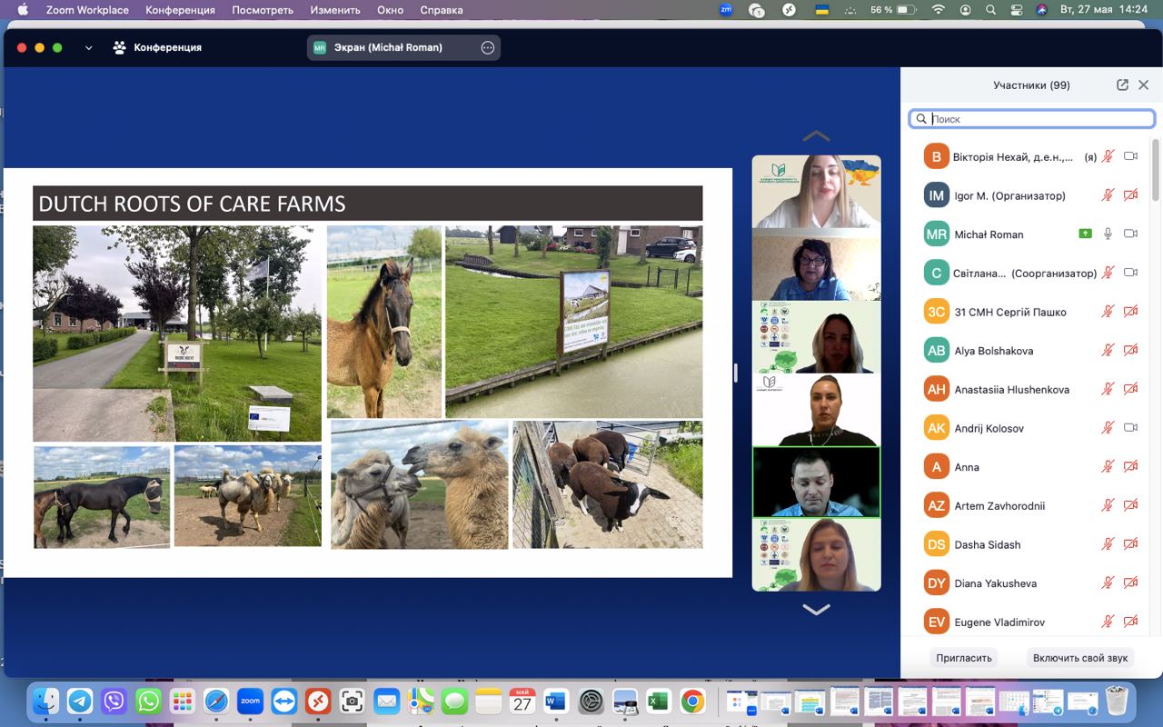Toggle Michał Roman's microphone icon
The image size is (1163, 727).
1108,234
